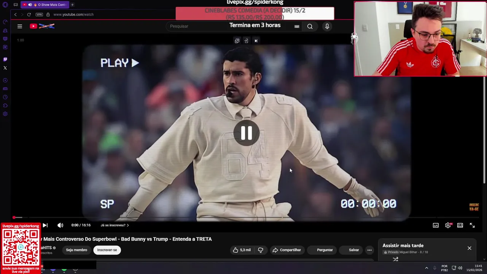The width and height of the screenshot is (487, 274).
Task: Like the video (5,3 mil)
Action: [x=242, y=250]
